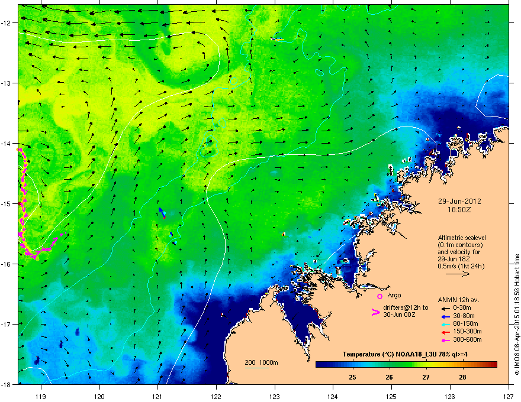Click the '30-80m' depth label
The height and width of the screenshot is (402, 521).
click(464, 316)
